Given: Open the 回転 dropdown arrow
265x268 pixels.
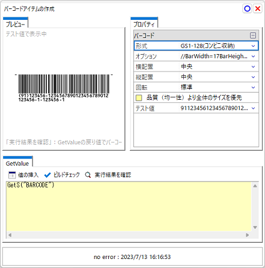Looking at the screenshot, I should coord(253,88).
